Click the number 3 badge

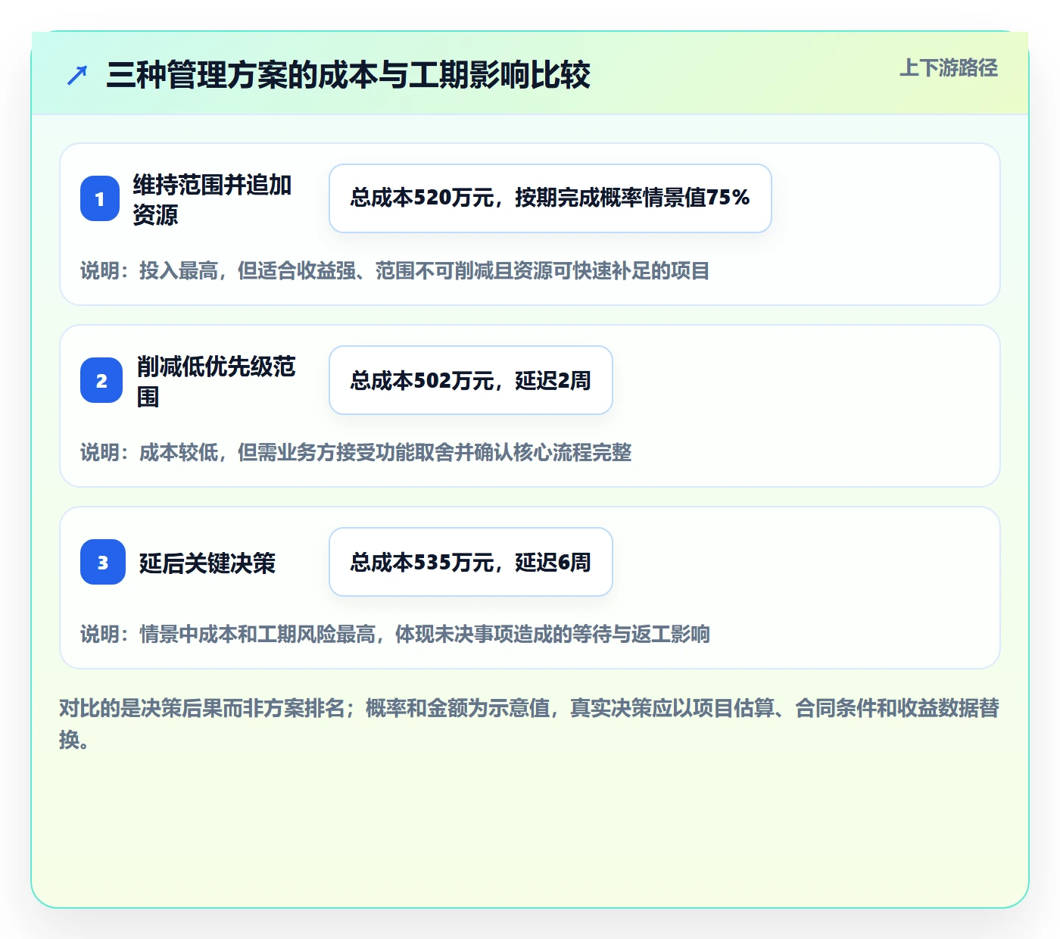[x=103, y=562]
